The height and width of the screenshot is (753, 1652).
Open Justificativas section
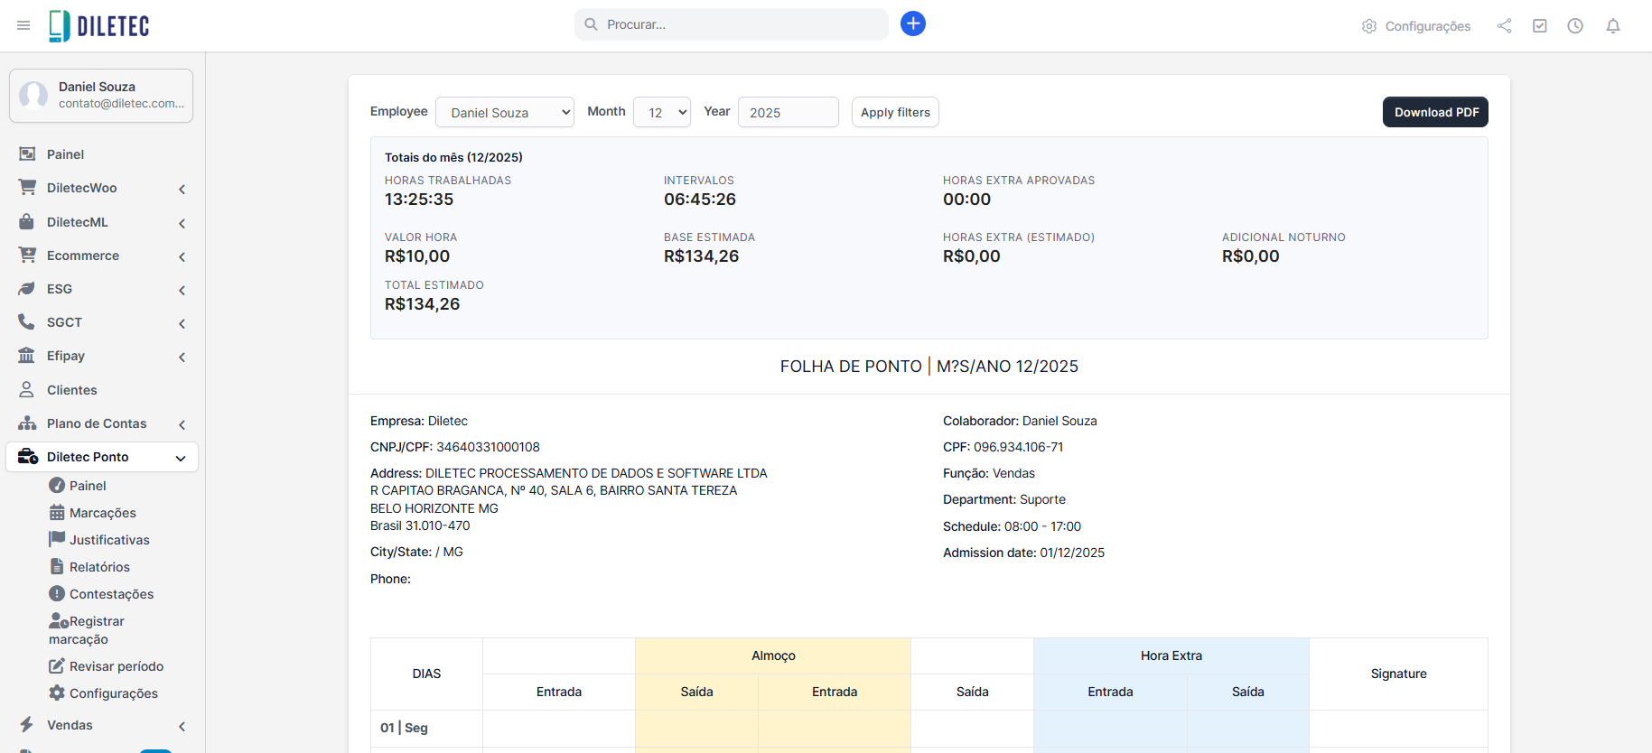pyautogui.click(x=109, y=540)
